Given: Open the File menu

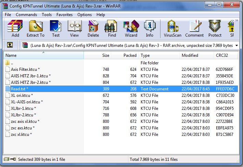Looking at the screenshot, I should pos(8,15).
